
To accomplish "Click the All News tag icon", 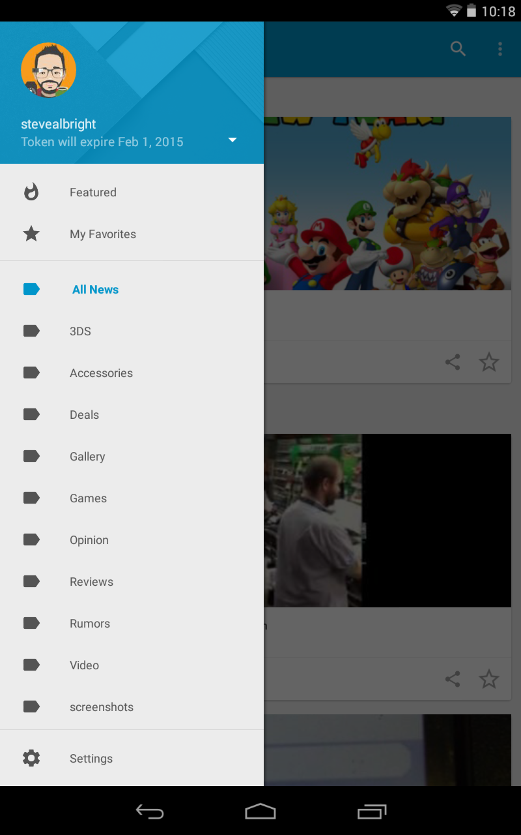I will coord(31,289).
